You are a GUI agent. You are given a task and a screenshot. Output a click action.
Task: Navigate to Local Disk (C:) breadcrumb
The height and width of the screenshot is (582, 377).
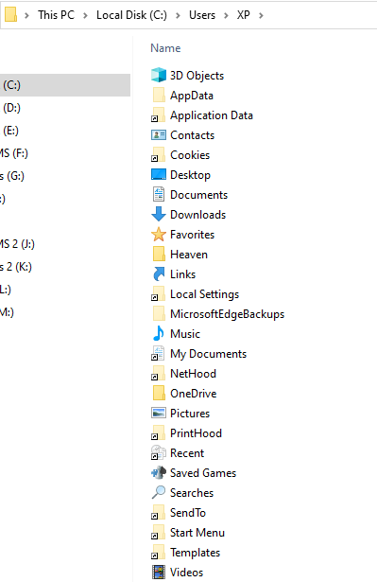[131, 15]
